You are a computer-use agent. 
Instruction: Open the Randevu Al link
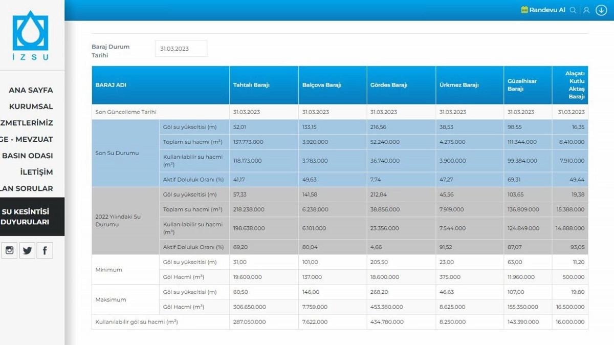pyautogui.click(x=547, y=10)
